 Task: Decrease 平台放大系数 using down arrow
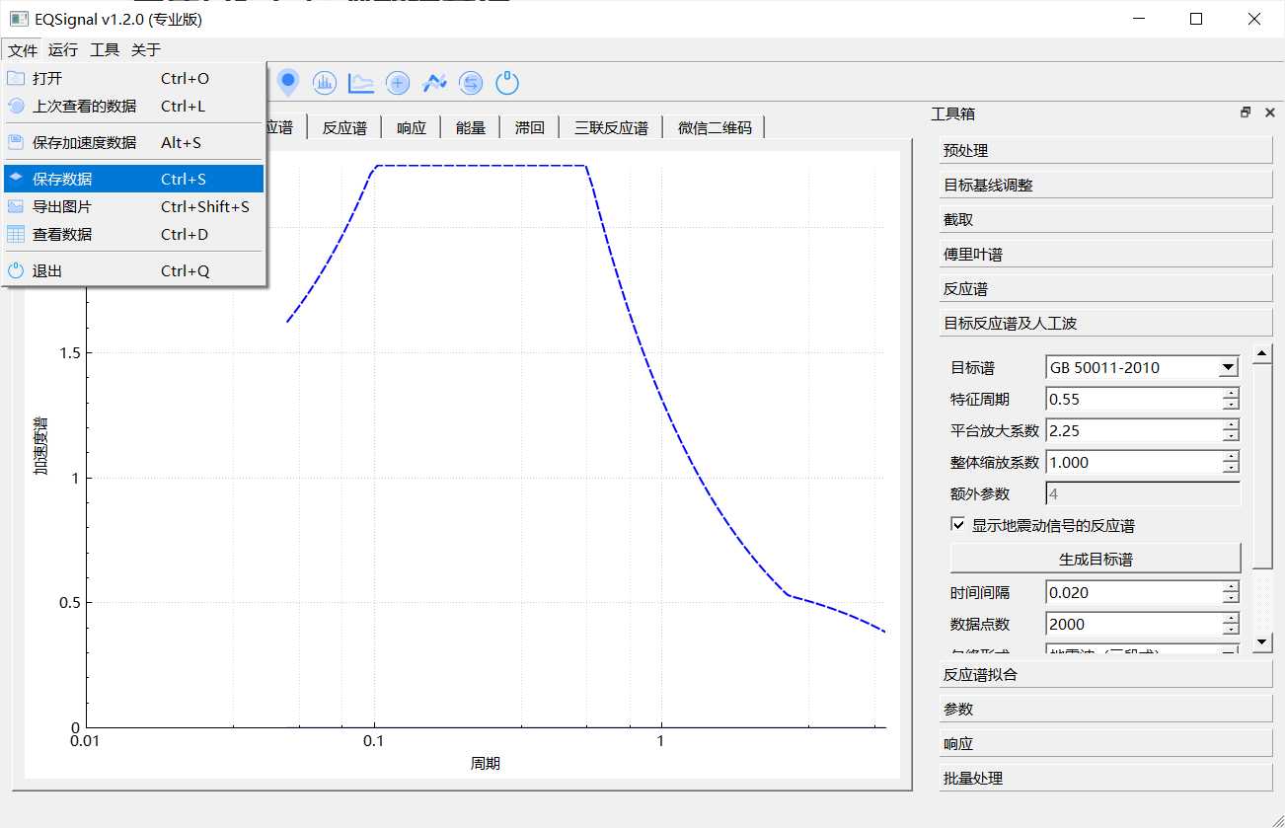[1232, 435]
